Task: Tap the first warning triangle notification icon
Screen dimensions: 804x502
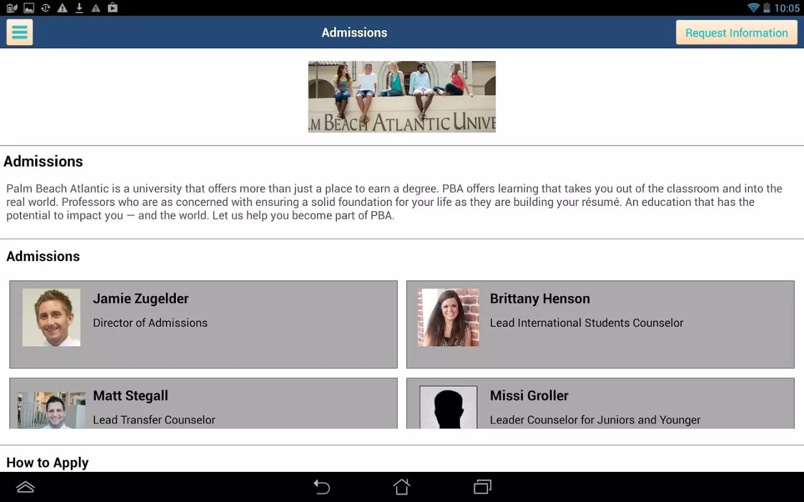Action: 63,8
